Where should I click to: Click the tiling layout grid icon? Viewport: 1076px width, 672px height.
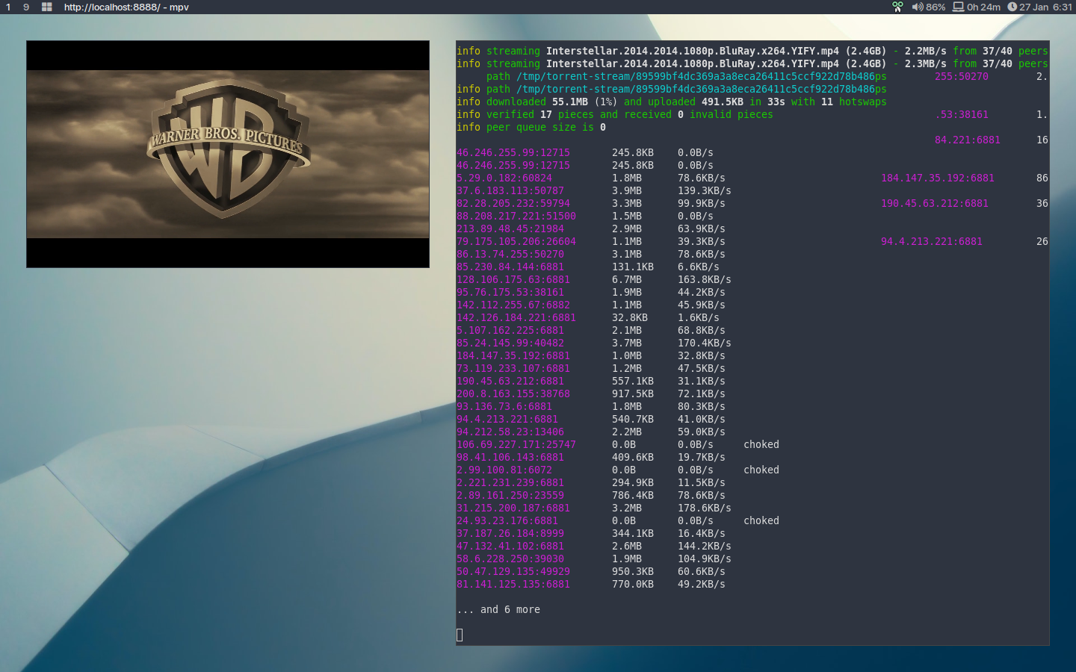pos(46,7)
